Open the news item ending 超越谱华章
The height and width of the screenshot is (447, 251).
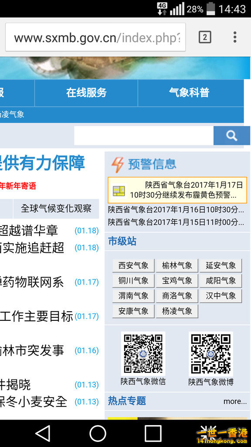(x=29, y=230)
